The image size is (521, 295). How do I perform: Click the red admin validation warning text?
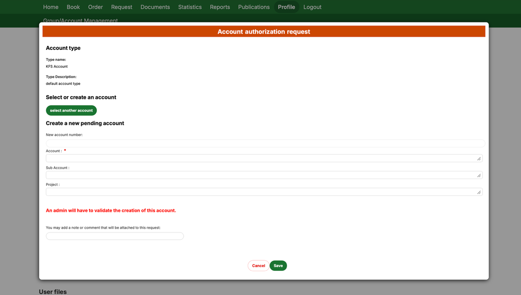point(111,210)
